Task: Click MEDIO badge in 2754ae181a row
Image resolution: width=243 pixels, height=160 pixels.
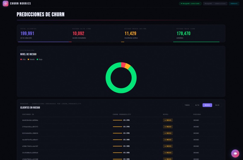Action: coord(168,127)
